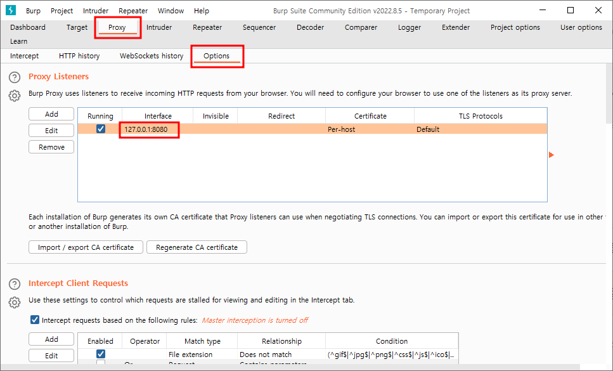Open help for Proxy Listeners section
Image resolution: width=613 pixels, height=371 pixels.
pos(15,77)
